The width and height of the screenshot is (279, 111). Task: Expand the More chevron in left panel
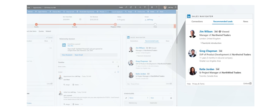52,41
